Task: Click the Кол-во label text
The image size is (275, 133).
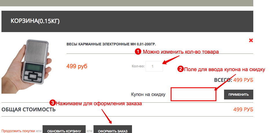Action: pos(138,66)
